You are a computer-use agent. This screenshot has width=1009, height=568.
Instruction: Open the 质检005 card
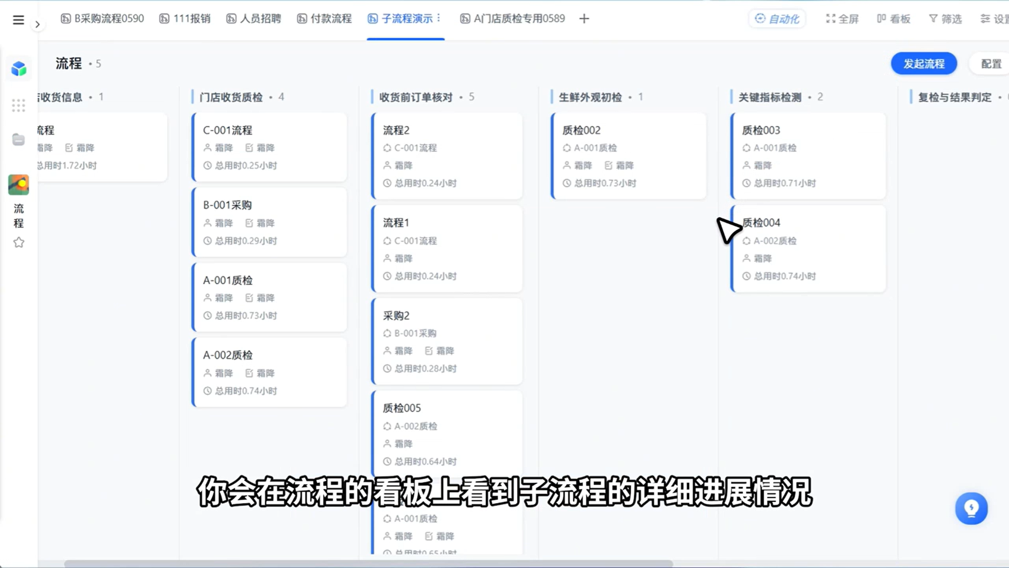[x=447, y=433]
